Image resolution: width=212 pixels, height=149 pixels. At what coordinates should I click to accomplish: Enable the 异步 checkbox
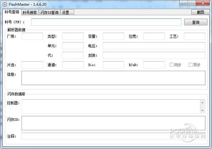(x=194, y=65)
